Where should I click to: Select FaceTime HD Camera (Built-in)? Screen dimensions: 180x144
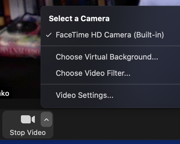pyautogui.click(x=110, y=35)
